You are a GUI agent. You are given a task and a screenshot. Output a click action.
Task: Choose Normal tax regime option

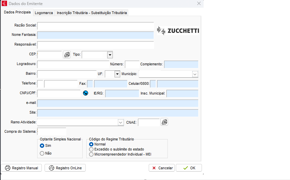[91, 144]
